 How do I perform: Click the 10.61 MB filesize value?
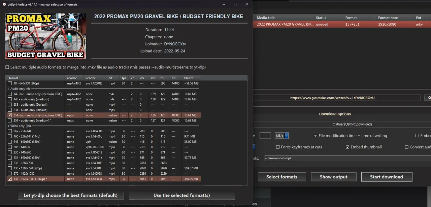click(x=190, y=115)
